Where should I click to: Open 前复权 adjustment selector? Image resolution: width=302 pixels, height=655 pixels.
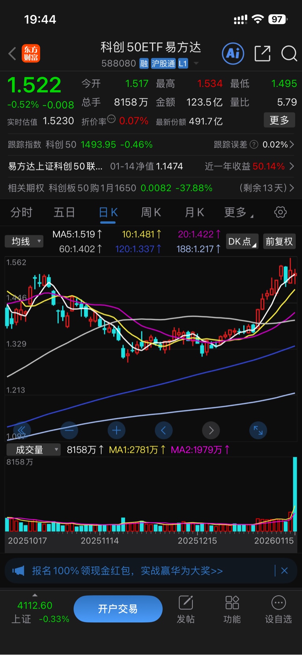pos(279,241)
